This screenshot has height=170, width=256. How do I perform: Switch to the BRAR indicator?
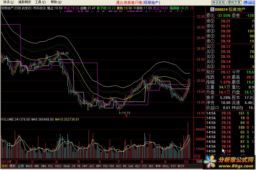[66, 166]
